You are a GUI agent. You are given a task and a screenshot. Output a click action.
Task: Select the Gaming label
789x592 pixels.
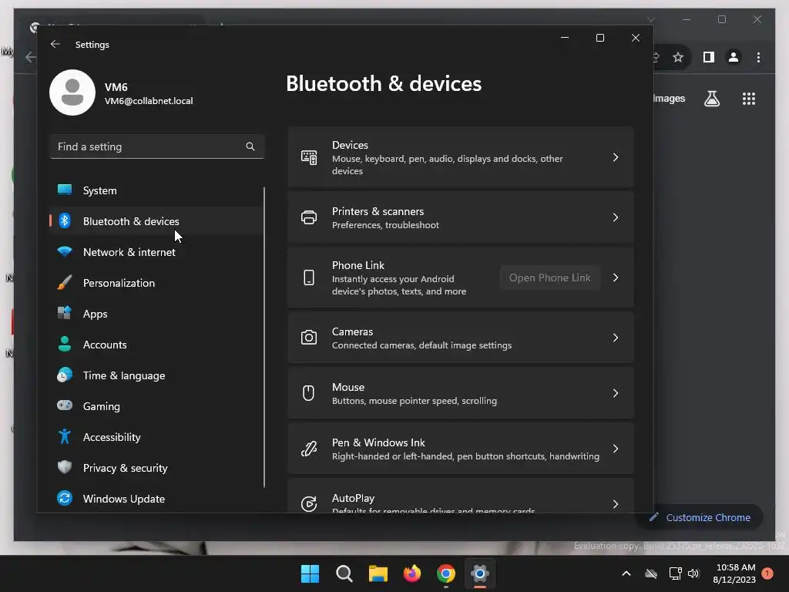tap(102, 406)
